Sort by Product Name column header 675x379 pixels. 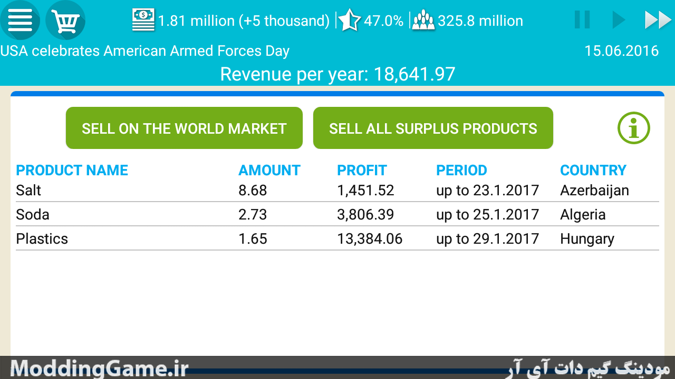[72, 171]
